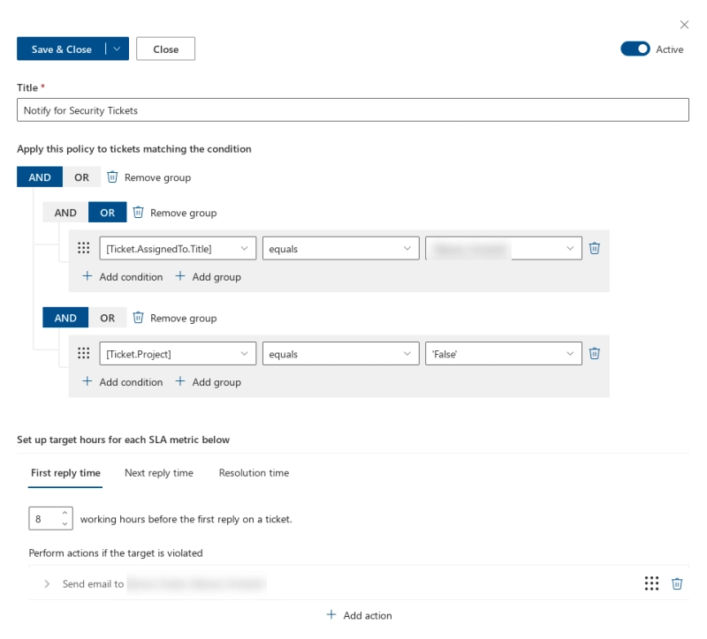707x639 pixels.
Task: Close the policy dialog with X icon
Action: [684, 25]
